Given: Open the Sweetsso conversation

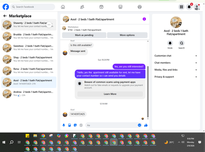Looking at the screenshot, I should [x=29, y=48].
